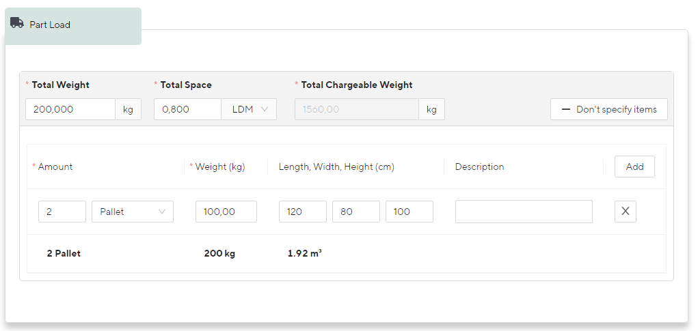Select the width field showing 80
698x331 pixels.
coord(356,212)
